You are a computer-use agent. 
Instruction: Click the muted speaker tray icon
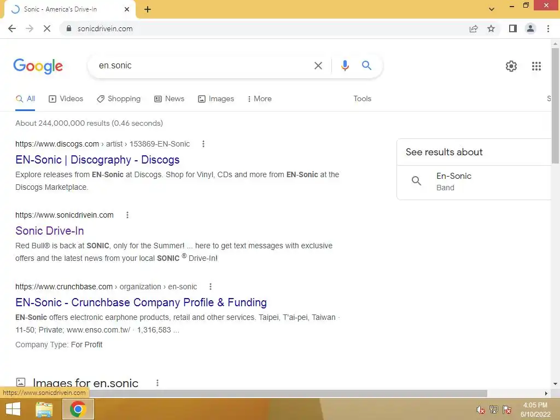(480, 410)
